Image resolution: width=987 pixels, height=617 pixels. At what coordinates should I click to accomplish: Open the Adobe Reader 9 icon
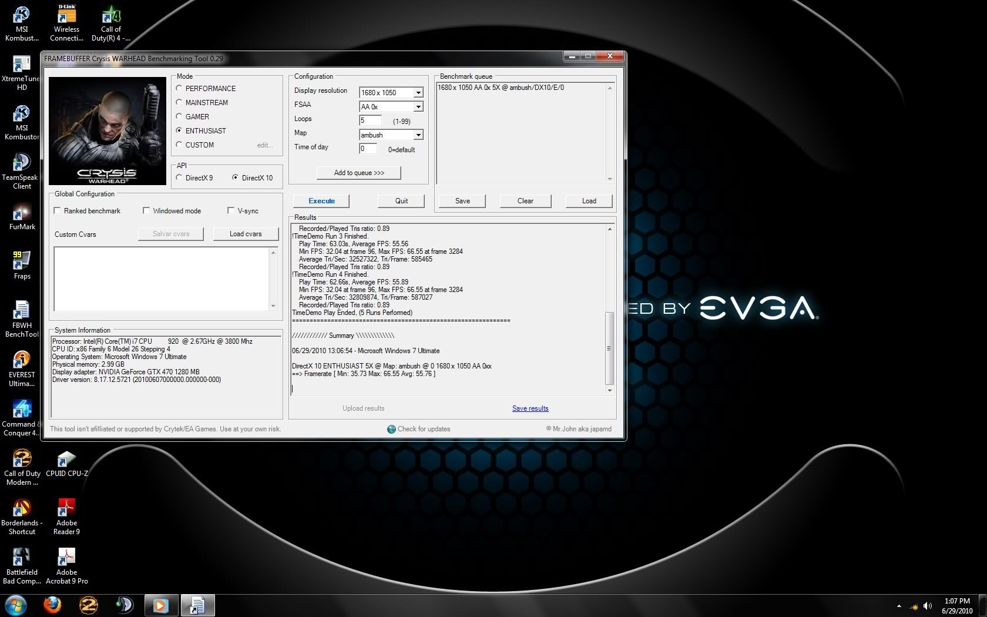click(x=66, y=517)
